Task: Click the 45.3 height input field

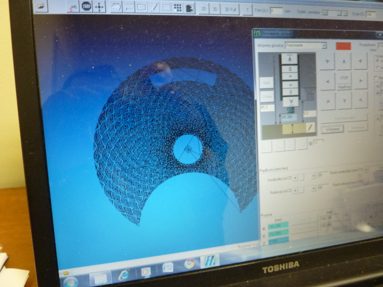Action: [x=267, y=108]
